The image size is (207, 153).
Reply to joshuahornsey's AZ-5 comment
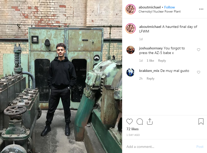pyautogui.click(x=162, y=61)
